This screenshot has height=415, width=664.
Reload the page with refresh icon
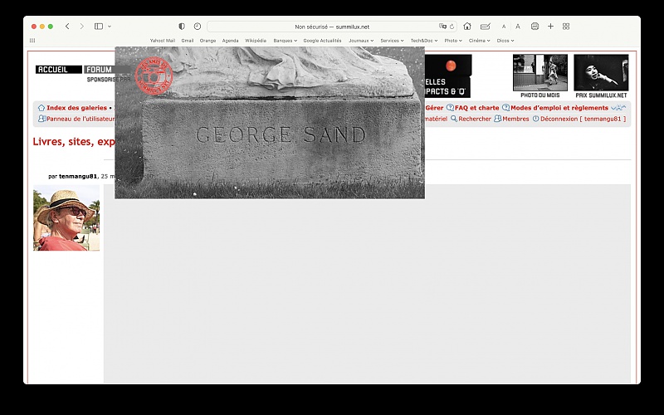click(452, 27)
